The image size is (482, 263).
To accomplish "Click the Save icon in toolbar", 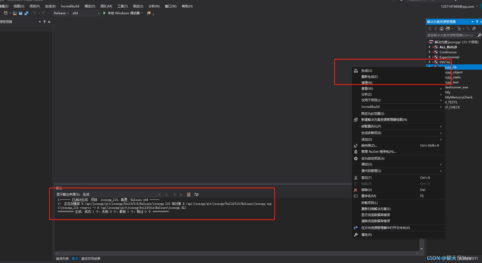I will (21, 13).
